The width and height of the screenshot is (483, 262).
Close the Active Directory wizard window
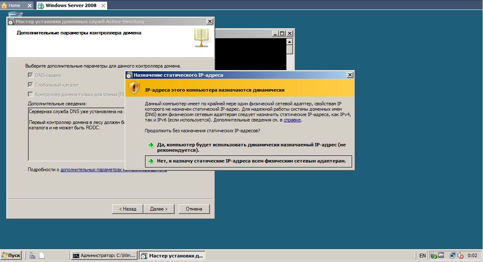(x=210, y=22)
